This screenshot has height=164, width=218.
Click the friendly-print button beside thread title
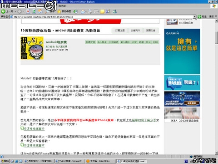[x=135, y=31]
